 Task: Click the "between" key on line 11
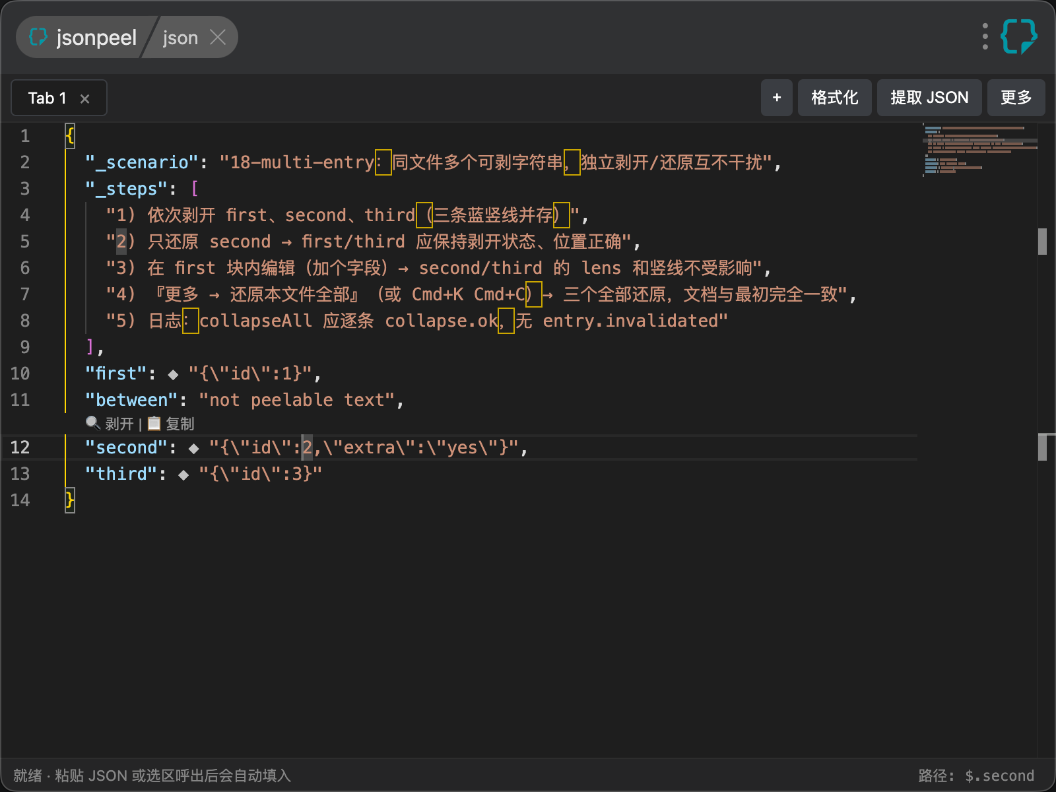[131, 400]
